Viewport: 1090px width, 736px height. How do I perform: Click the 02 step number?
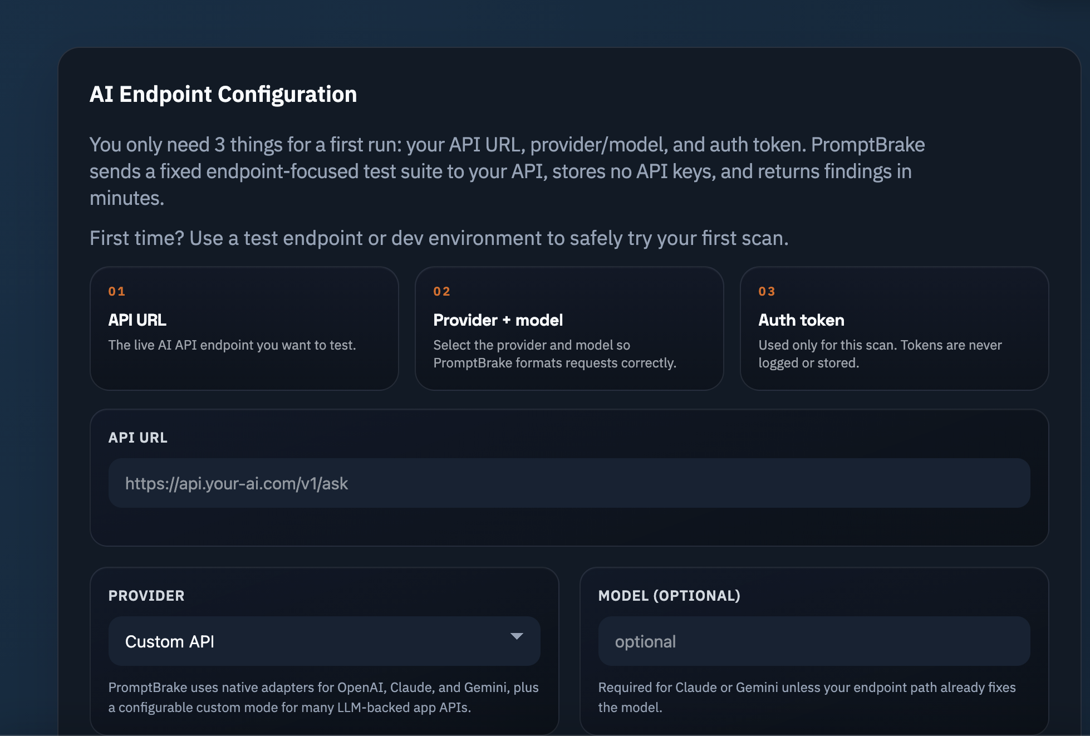pyautogui.click(x=441, y=292)
